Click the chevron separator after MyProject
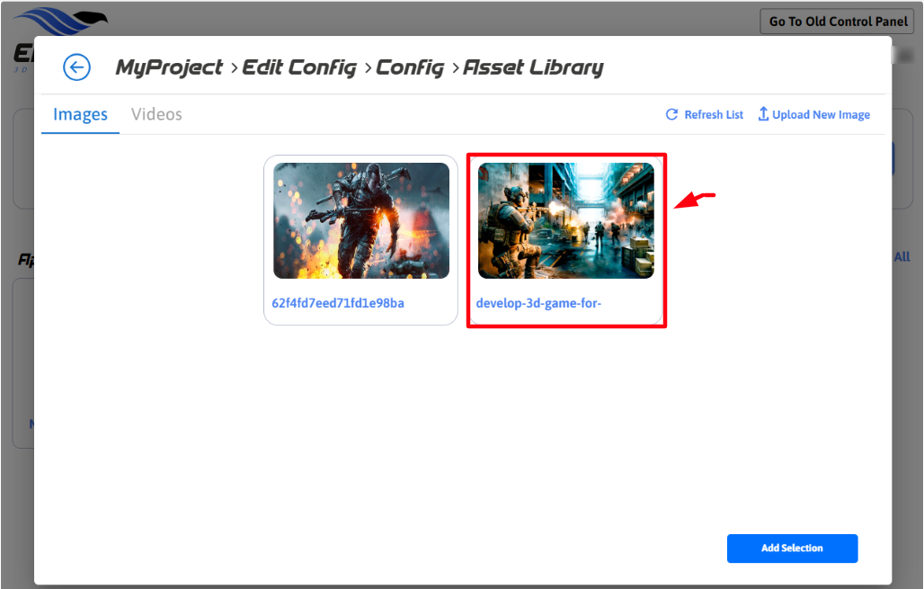The height and width of the screenshot is (589, 924). (233, 68)
